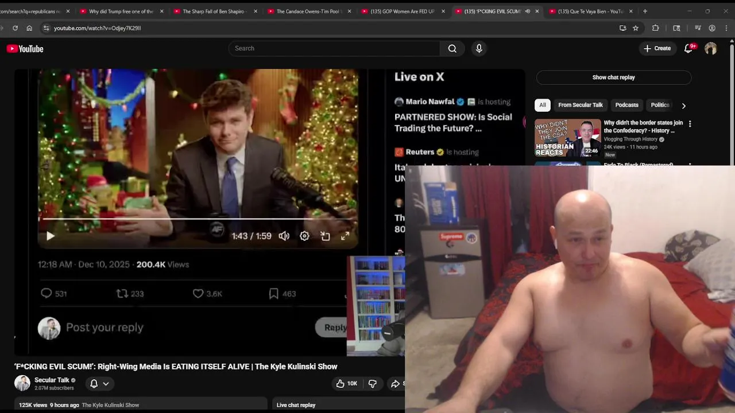Screen dimensions: 735x413
Task: Click '125K views 9 hours ago' text
Action: 49,405
